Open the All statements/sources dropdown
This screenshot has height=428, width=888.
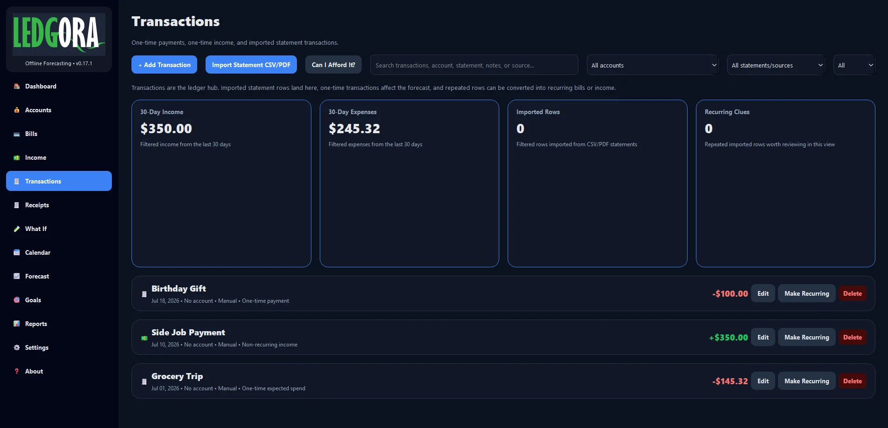click(776, 65)
